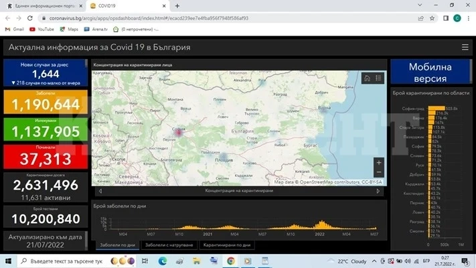Open the tab search dropdown
Image resolution: width=476 pixels, height=268 pixels.
420,5
